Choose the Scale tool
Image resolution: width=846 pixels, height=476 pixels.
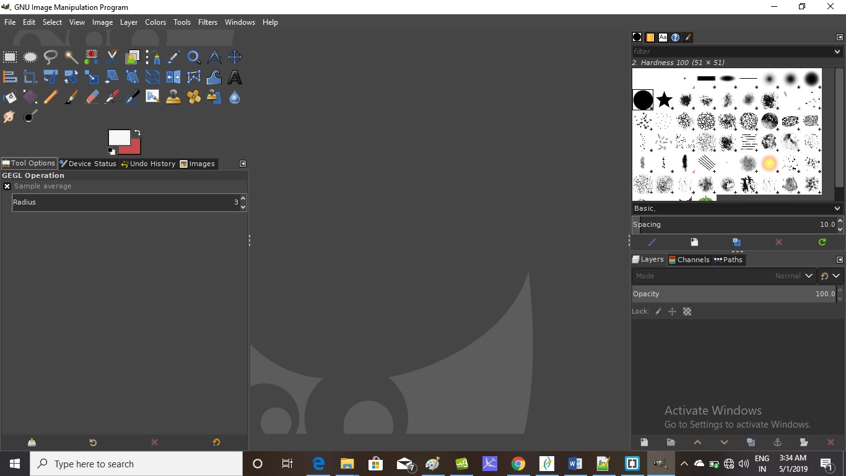click(x=92, y=77)
